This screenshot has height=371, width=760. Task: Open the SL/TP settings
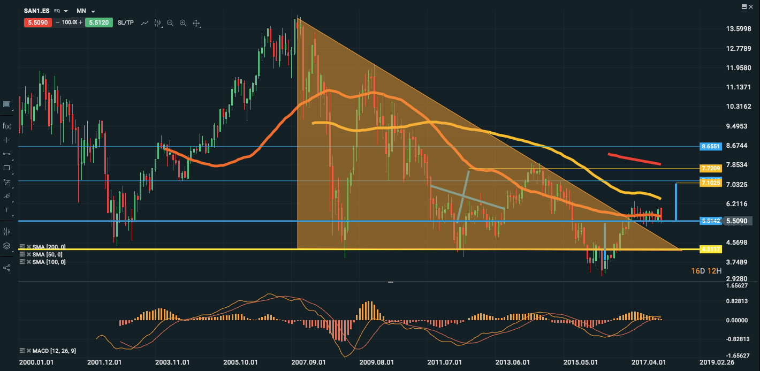[x=125, y=23]
